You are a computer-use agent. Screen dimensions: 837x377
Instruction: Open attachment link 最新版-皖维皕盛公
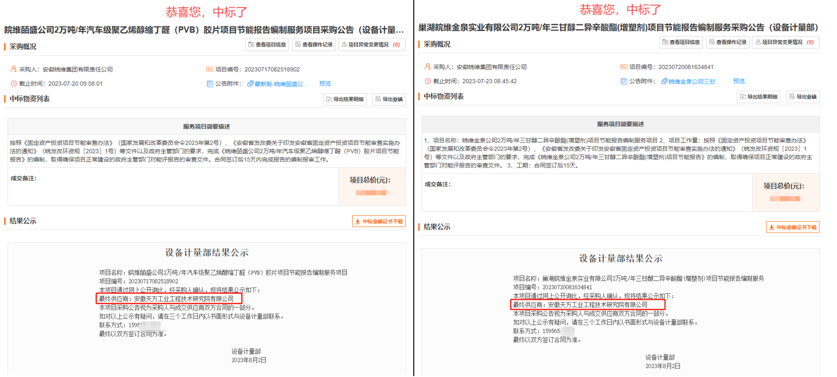[281, 84]
